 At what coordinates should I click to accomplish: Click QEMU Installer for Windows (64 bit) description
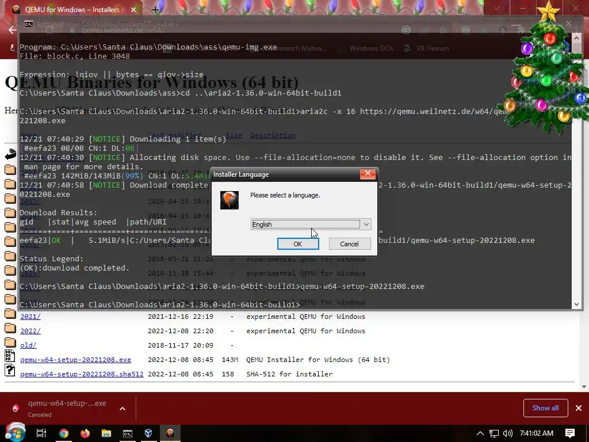(318, 360)
